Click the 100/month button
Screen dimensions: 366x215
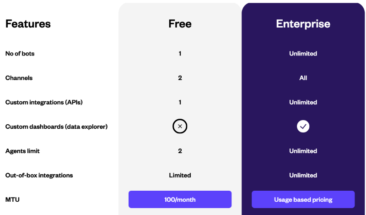point(180,199)
